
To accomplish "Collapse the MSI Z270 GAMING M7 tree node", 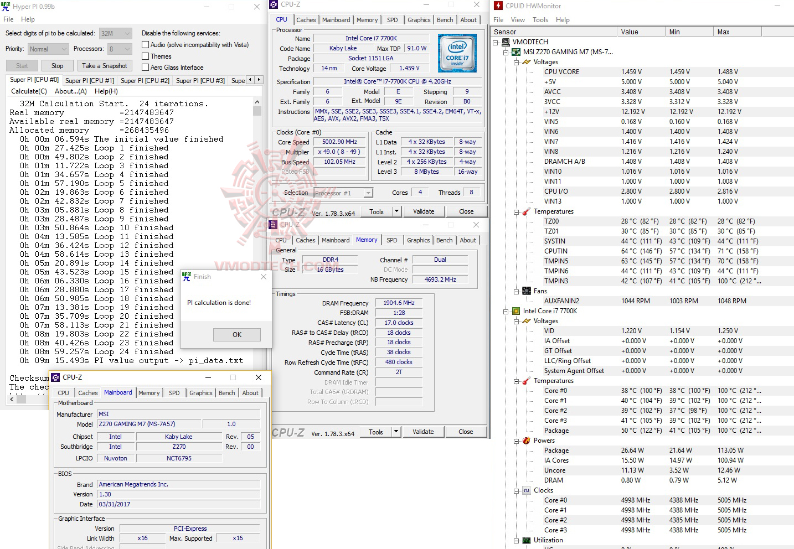I will 505,51.
